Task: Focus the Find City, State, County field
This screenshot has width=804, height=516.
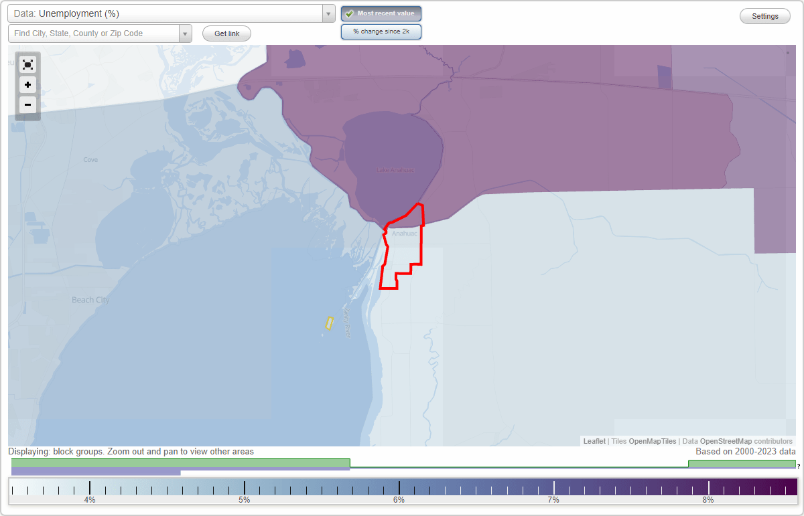Action: click(x=93, y=33)
